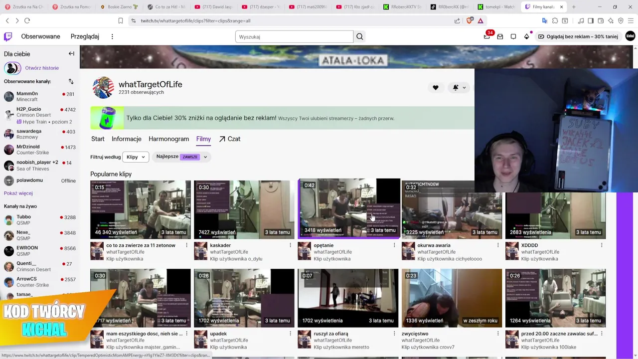Click the heart follow button

tap(436, 87)
